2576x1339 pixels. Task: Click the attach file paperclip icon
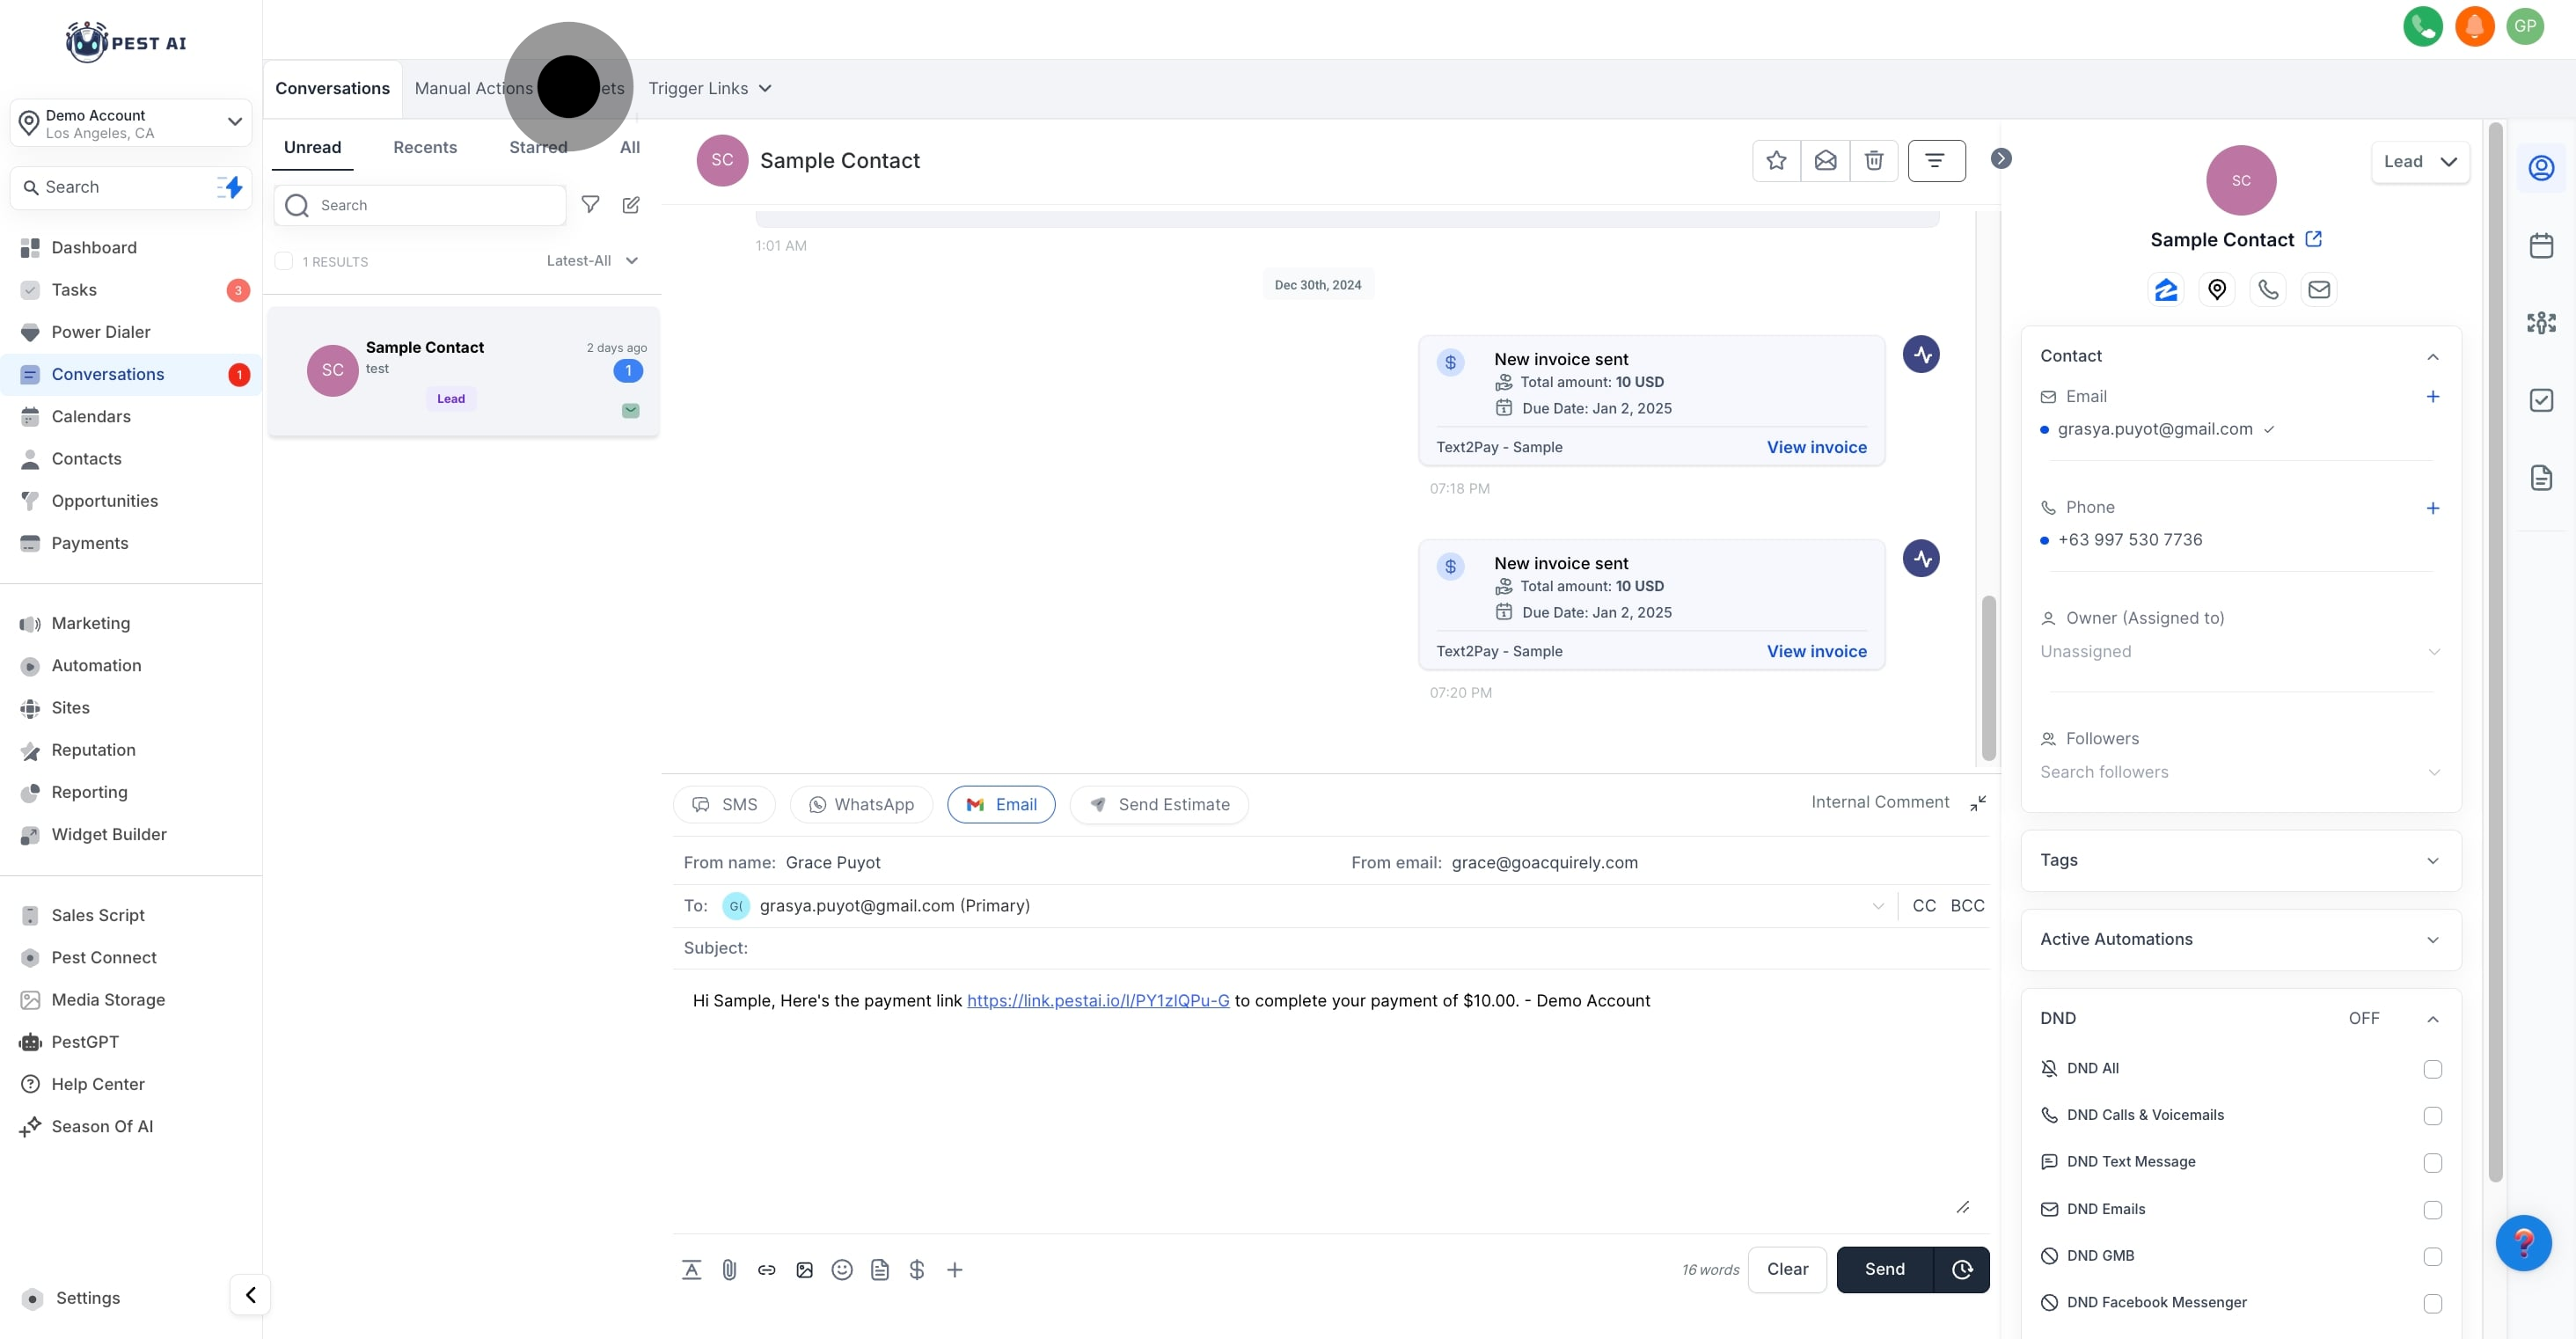(x=729, y=1269)
